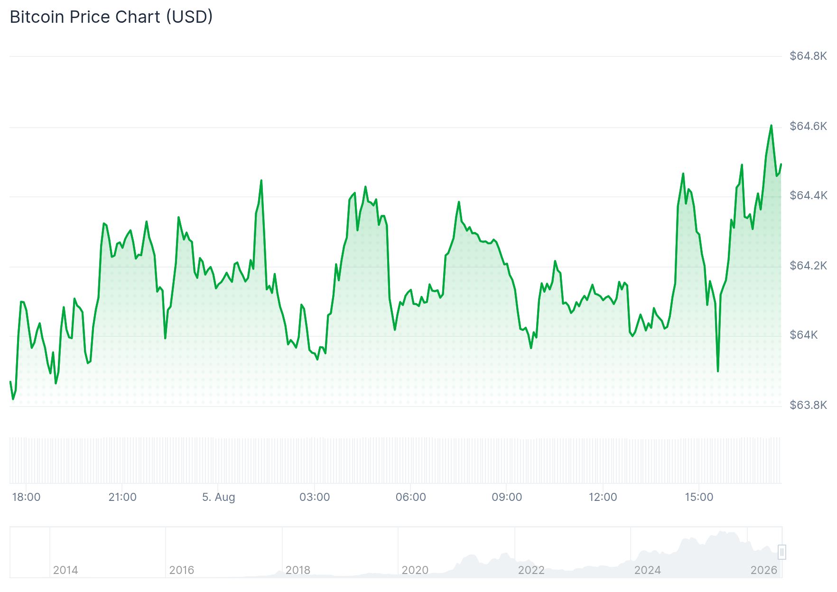Click the 'Bitcoin Price Chart (USD)' title
The width and height of the screenshot is (837, 592).
tap(111, 17)
